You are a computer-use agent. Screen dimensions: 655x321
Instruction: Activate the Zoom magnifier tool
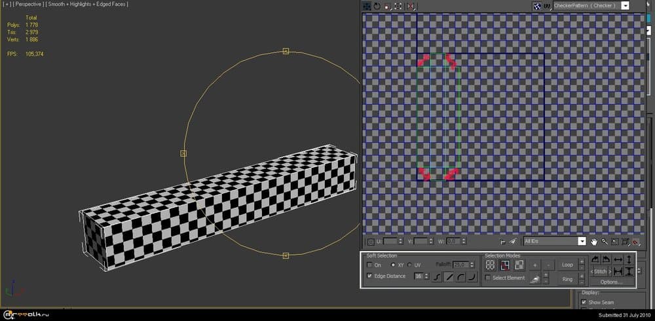(605, 242)
